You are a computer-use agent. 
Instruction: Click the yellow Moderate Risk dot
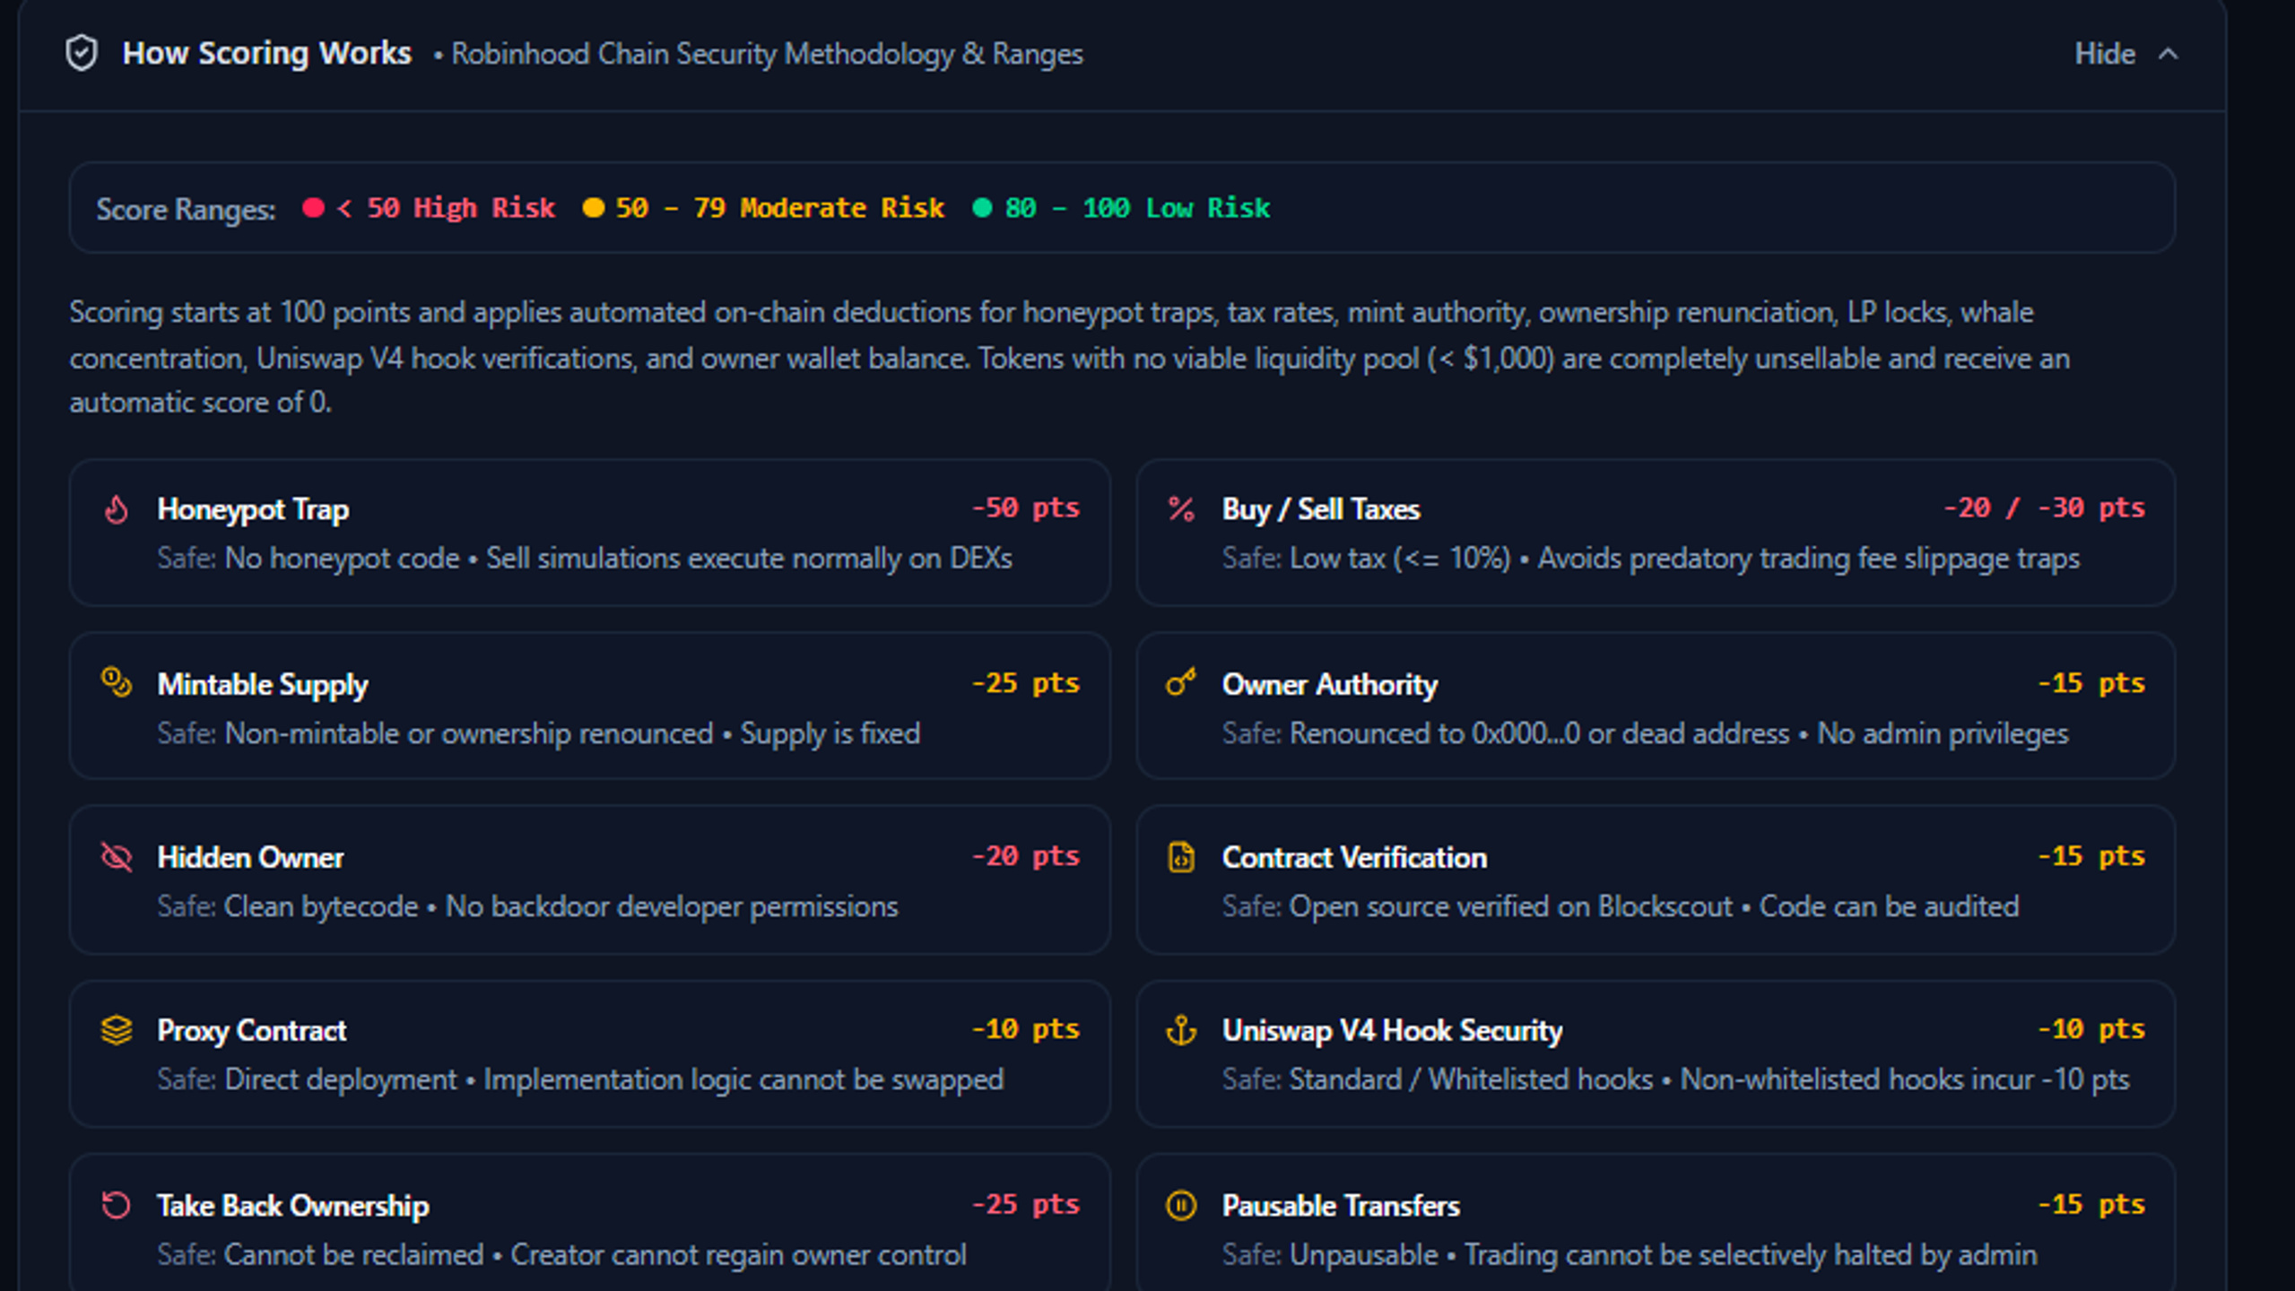tap(593, 208)
